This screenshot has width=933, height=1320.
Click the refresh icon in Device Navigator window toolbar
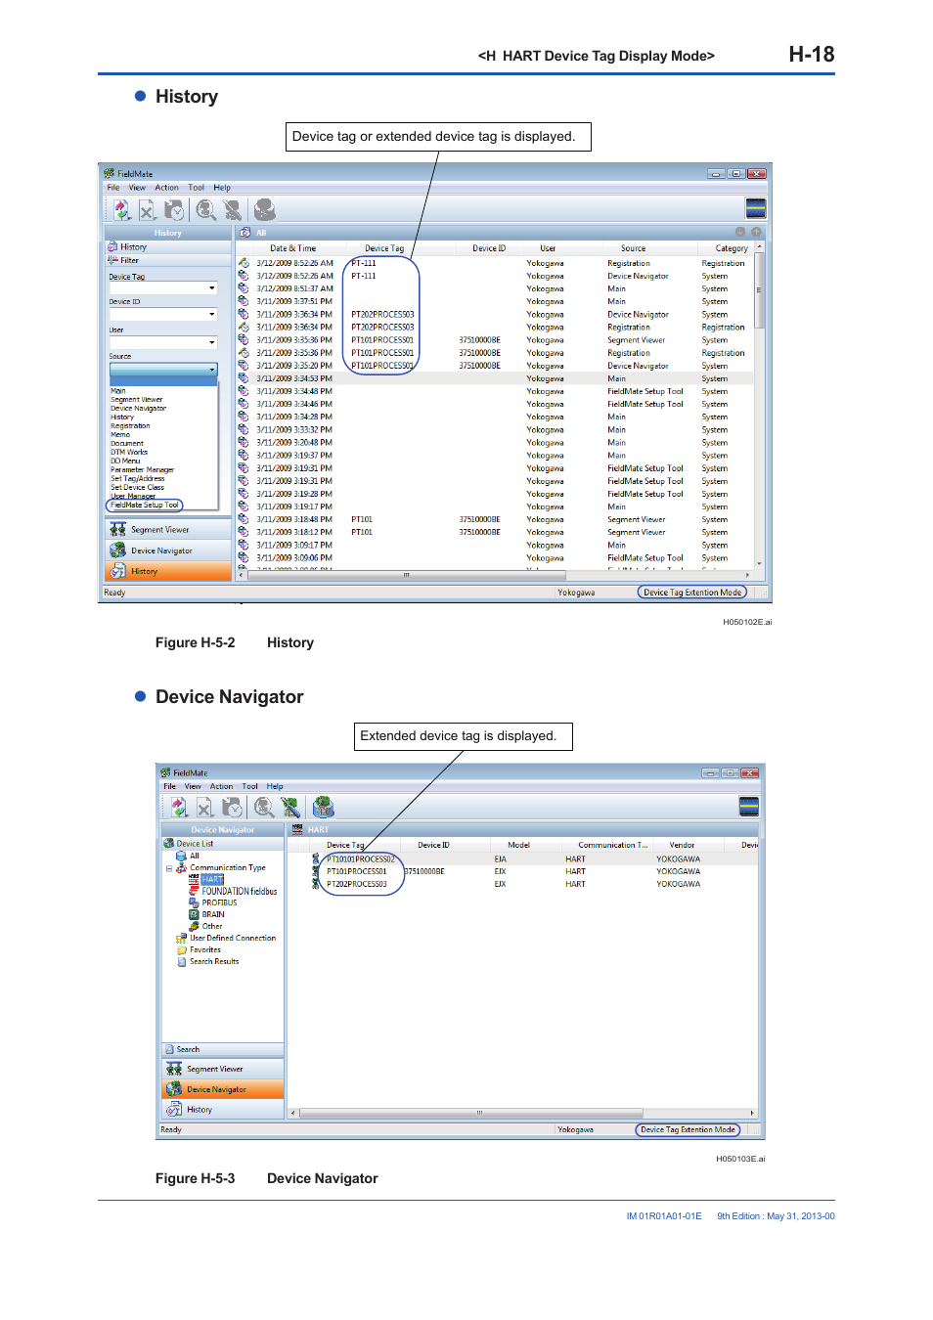179,807
